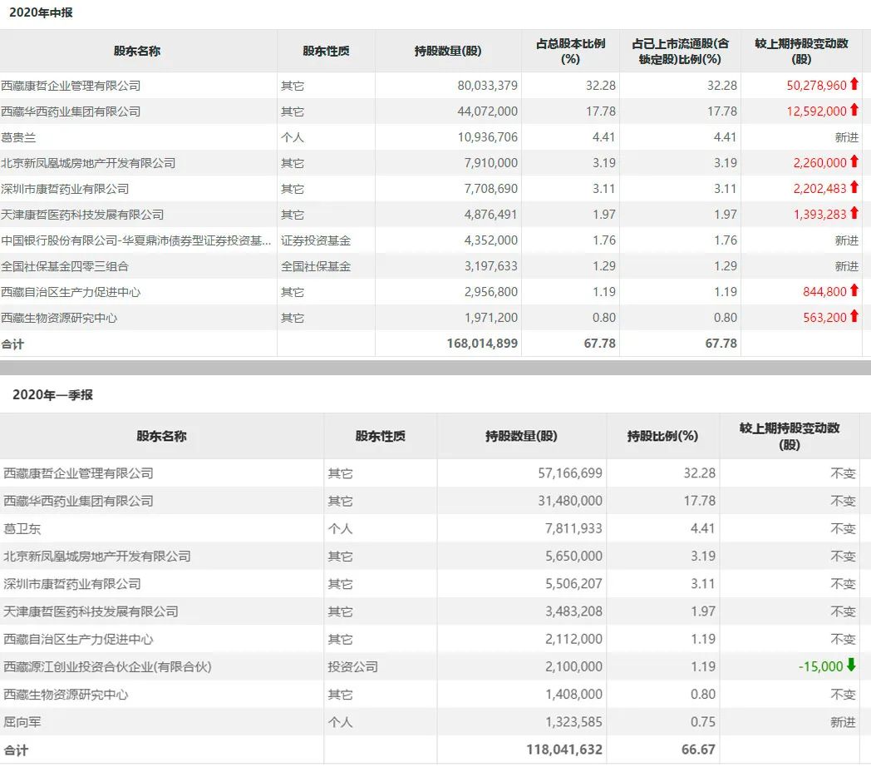The image size is (871, 772).
Task: Click the change value -15,000
Action: [x=821, y=667]
